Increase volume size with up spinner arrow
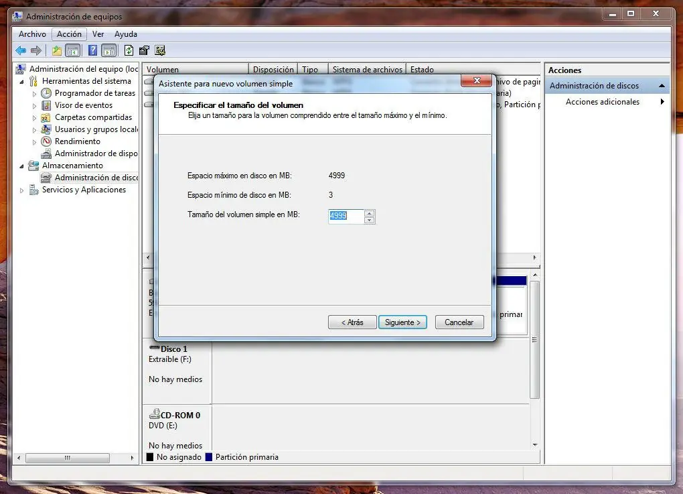Screen dimensions: 683x494 (x=369, y=213)
